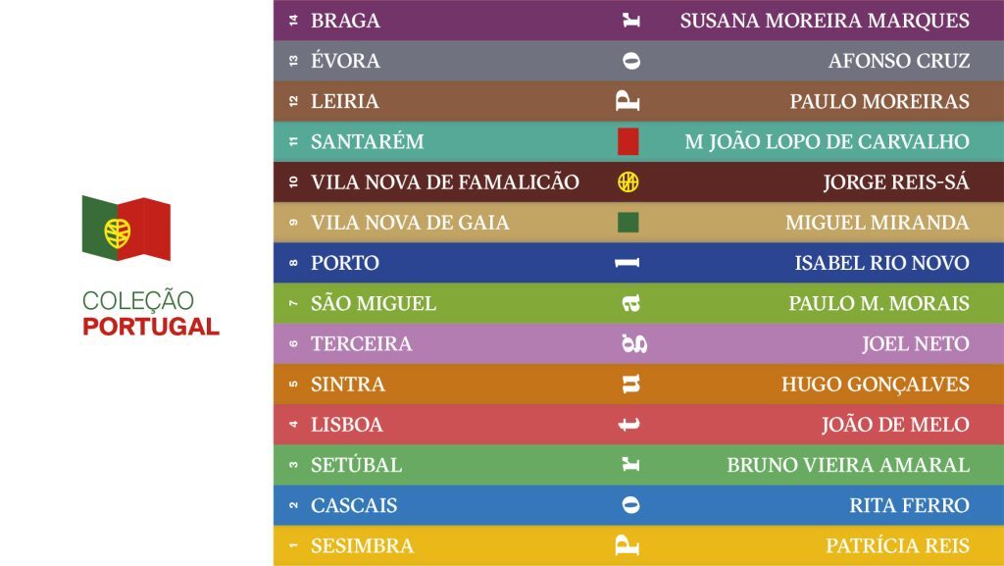This screenshot has width=1004, height=566.
Task: Click the rotated letter P on Sesimbra row
Action: (627, 544)
